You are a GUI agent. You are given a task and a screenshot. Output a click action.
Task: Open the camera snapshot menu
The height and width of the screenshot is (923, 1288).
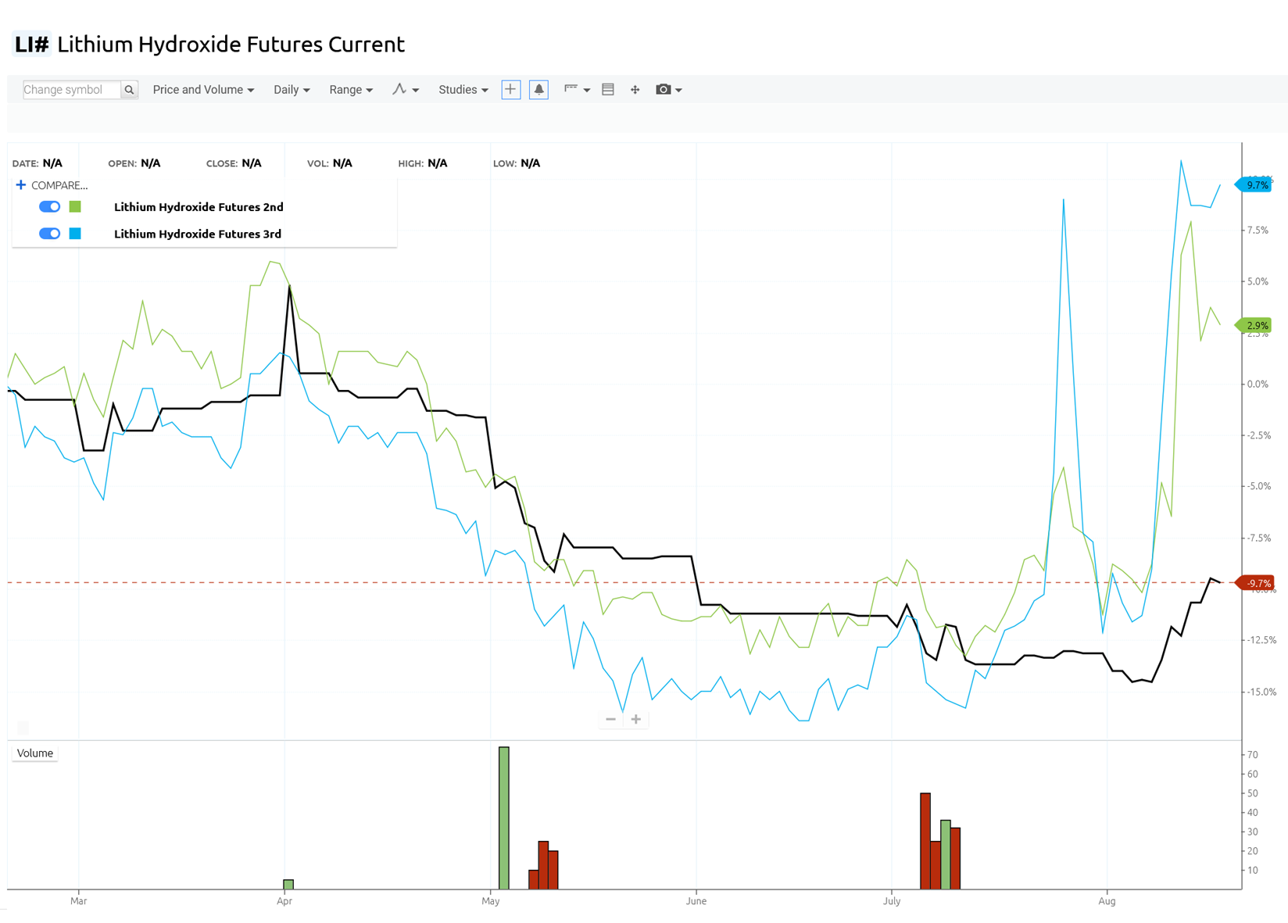coord(668,90)
